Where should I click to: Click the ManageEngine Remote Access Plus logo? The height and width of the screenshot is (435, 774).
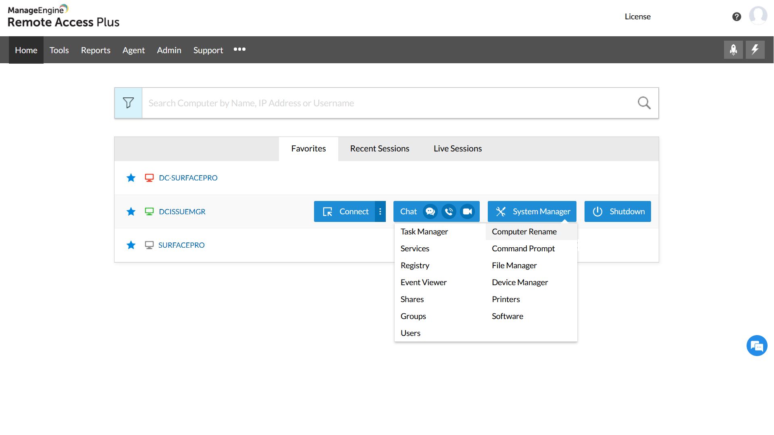click(63, 17)
